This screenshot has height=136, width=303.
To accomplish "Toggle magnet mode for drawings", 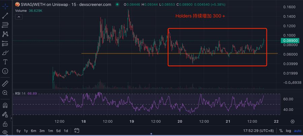I will pos(5,105).
